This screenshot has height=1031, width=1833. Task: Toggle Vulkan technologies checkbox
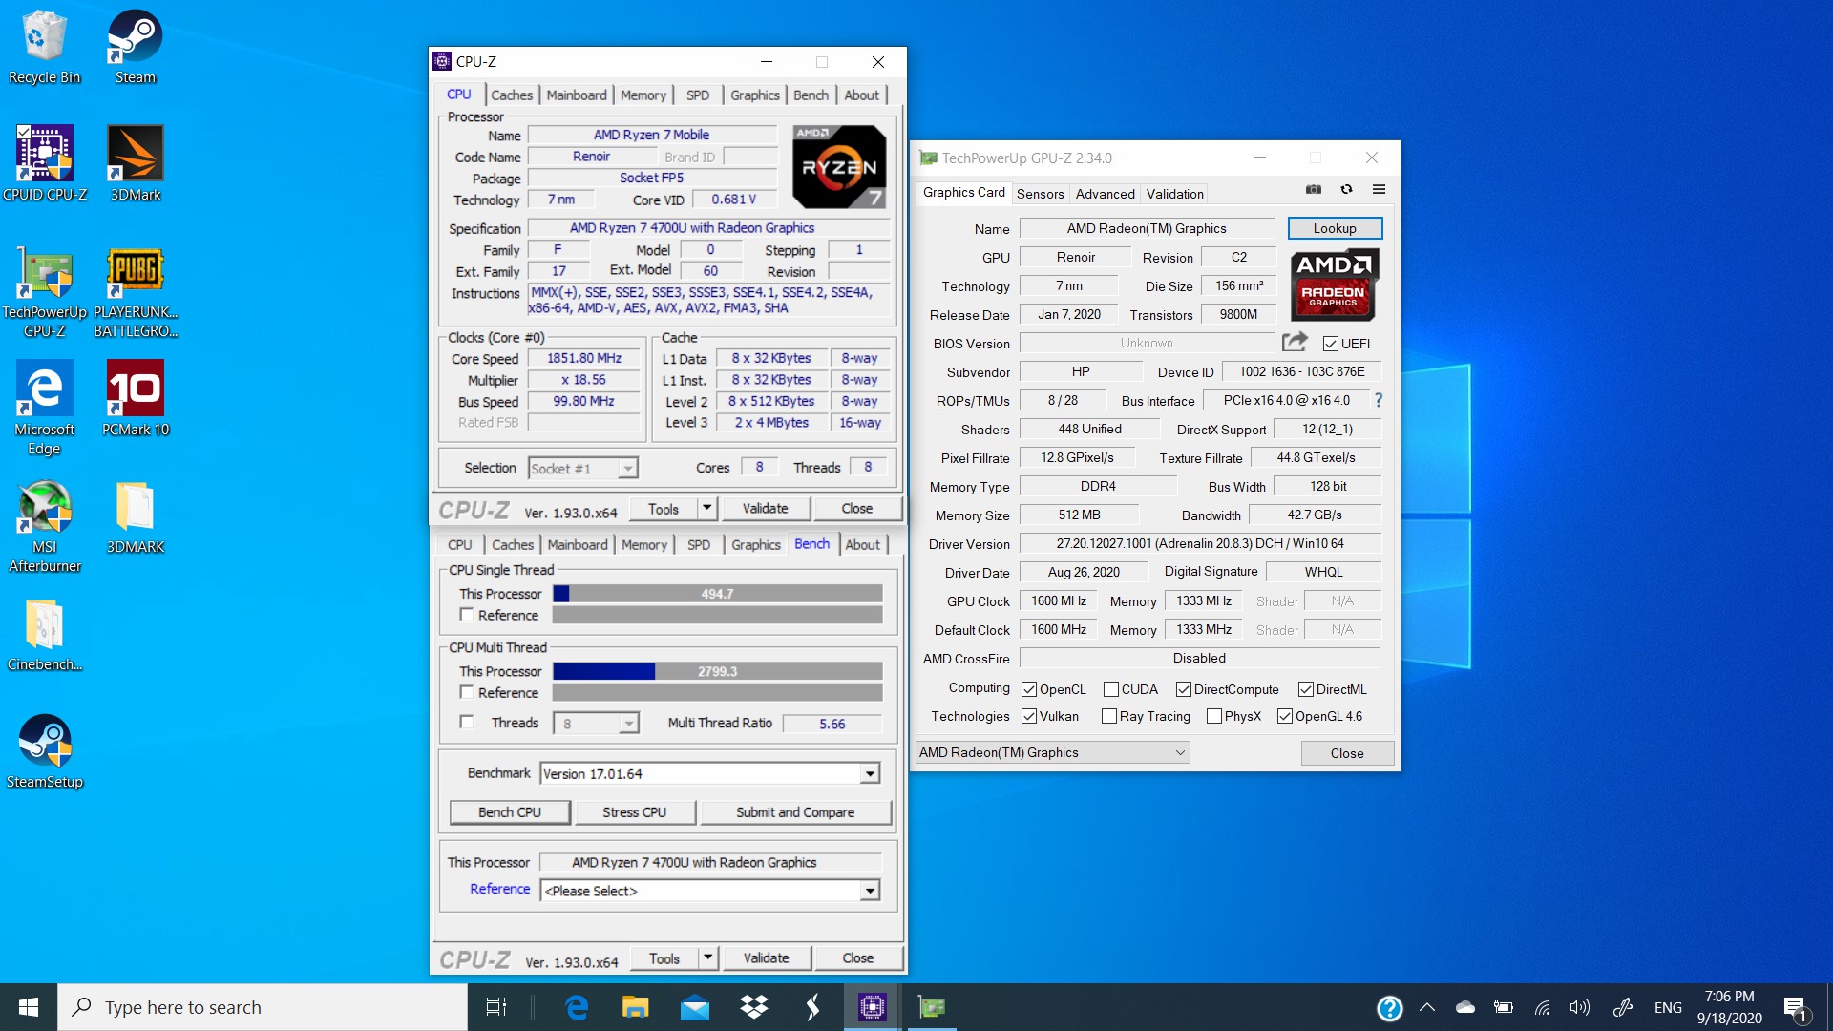(x=1028, y=716)
